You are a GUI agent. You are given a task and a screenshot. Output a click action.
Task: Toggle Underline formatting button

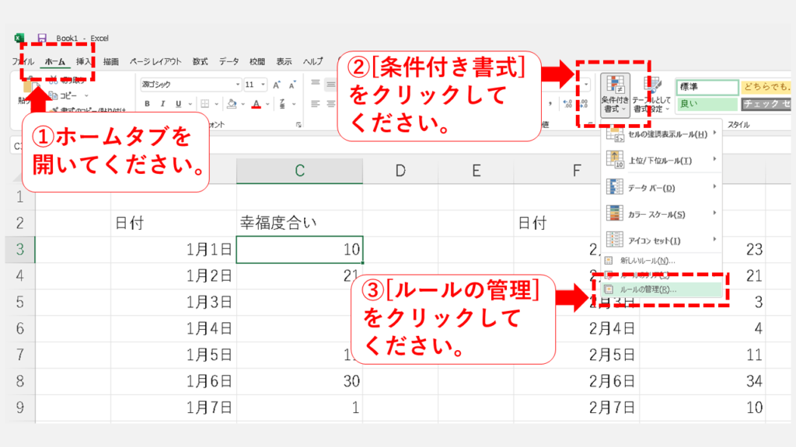click(180, 104)
